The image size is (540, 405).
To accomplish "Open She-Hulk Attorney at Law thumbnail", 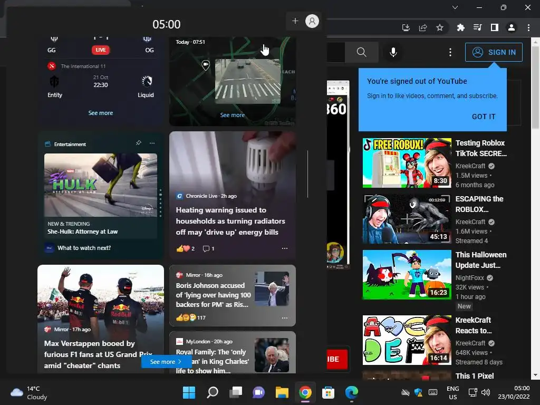I will [101, 185].
